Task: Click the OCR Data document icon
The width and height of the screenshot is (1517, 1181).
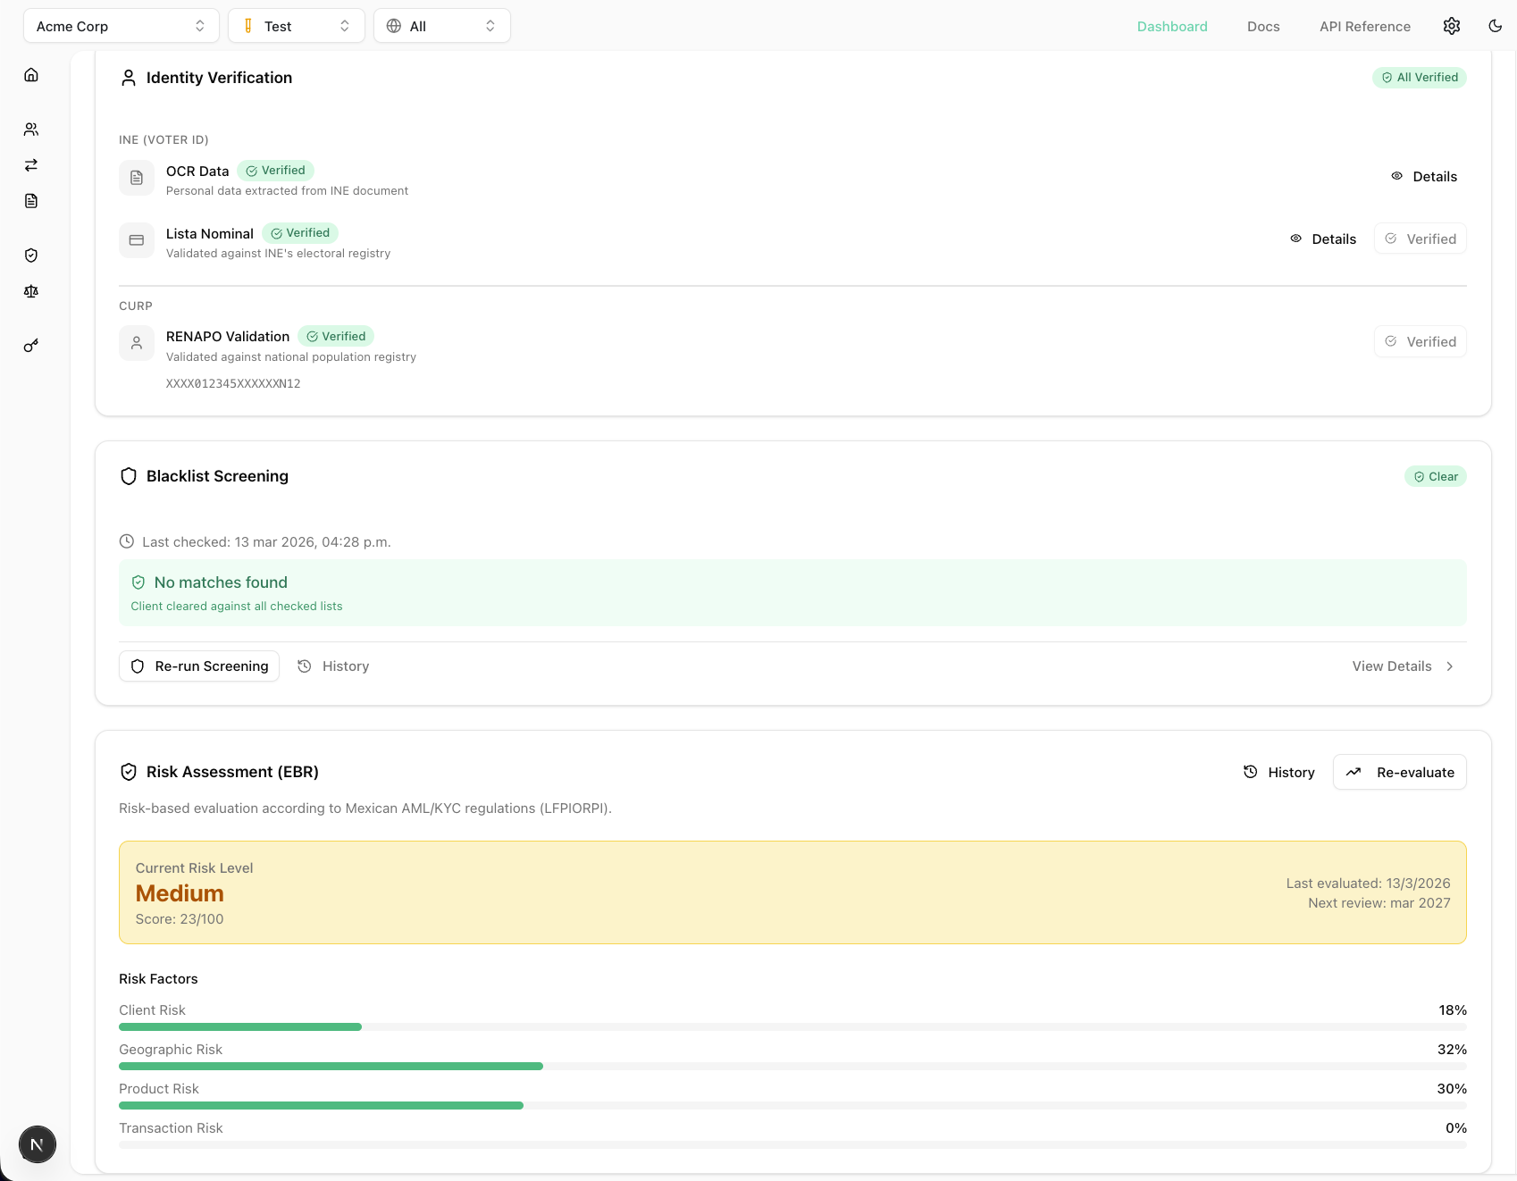Action: [137, 178]
